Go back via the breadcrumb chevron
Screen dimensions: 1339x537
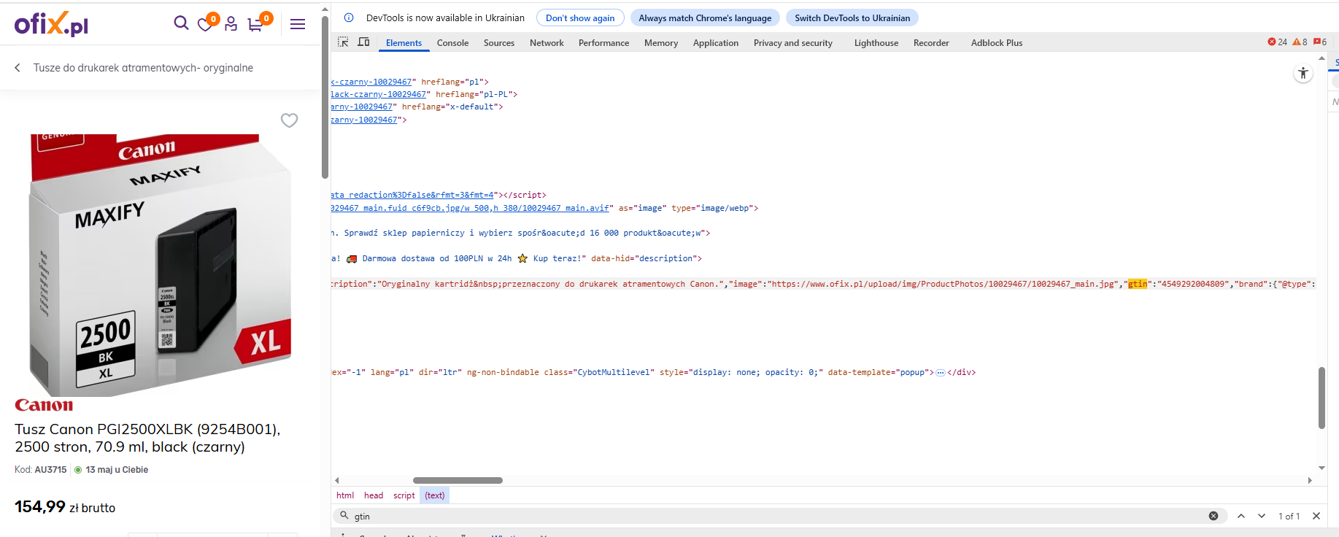tap(18, 68)
